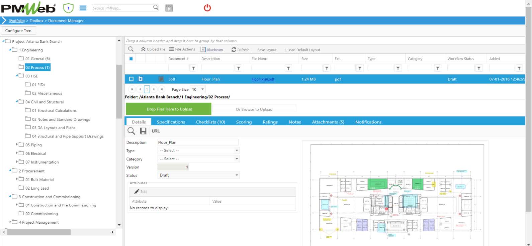
Task: Refresh the document list
Action: coord(240,49)
